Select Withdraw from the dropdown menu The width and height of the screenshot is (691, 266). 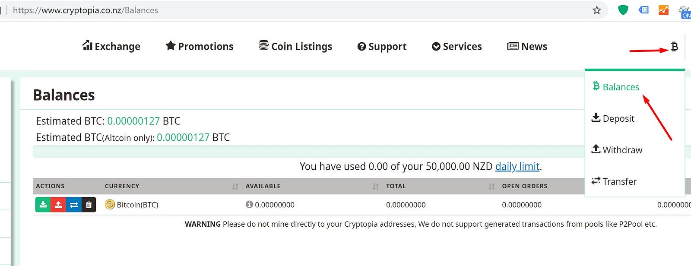pos(617,150)
